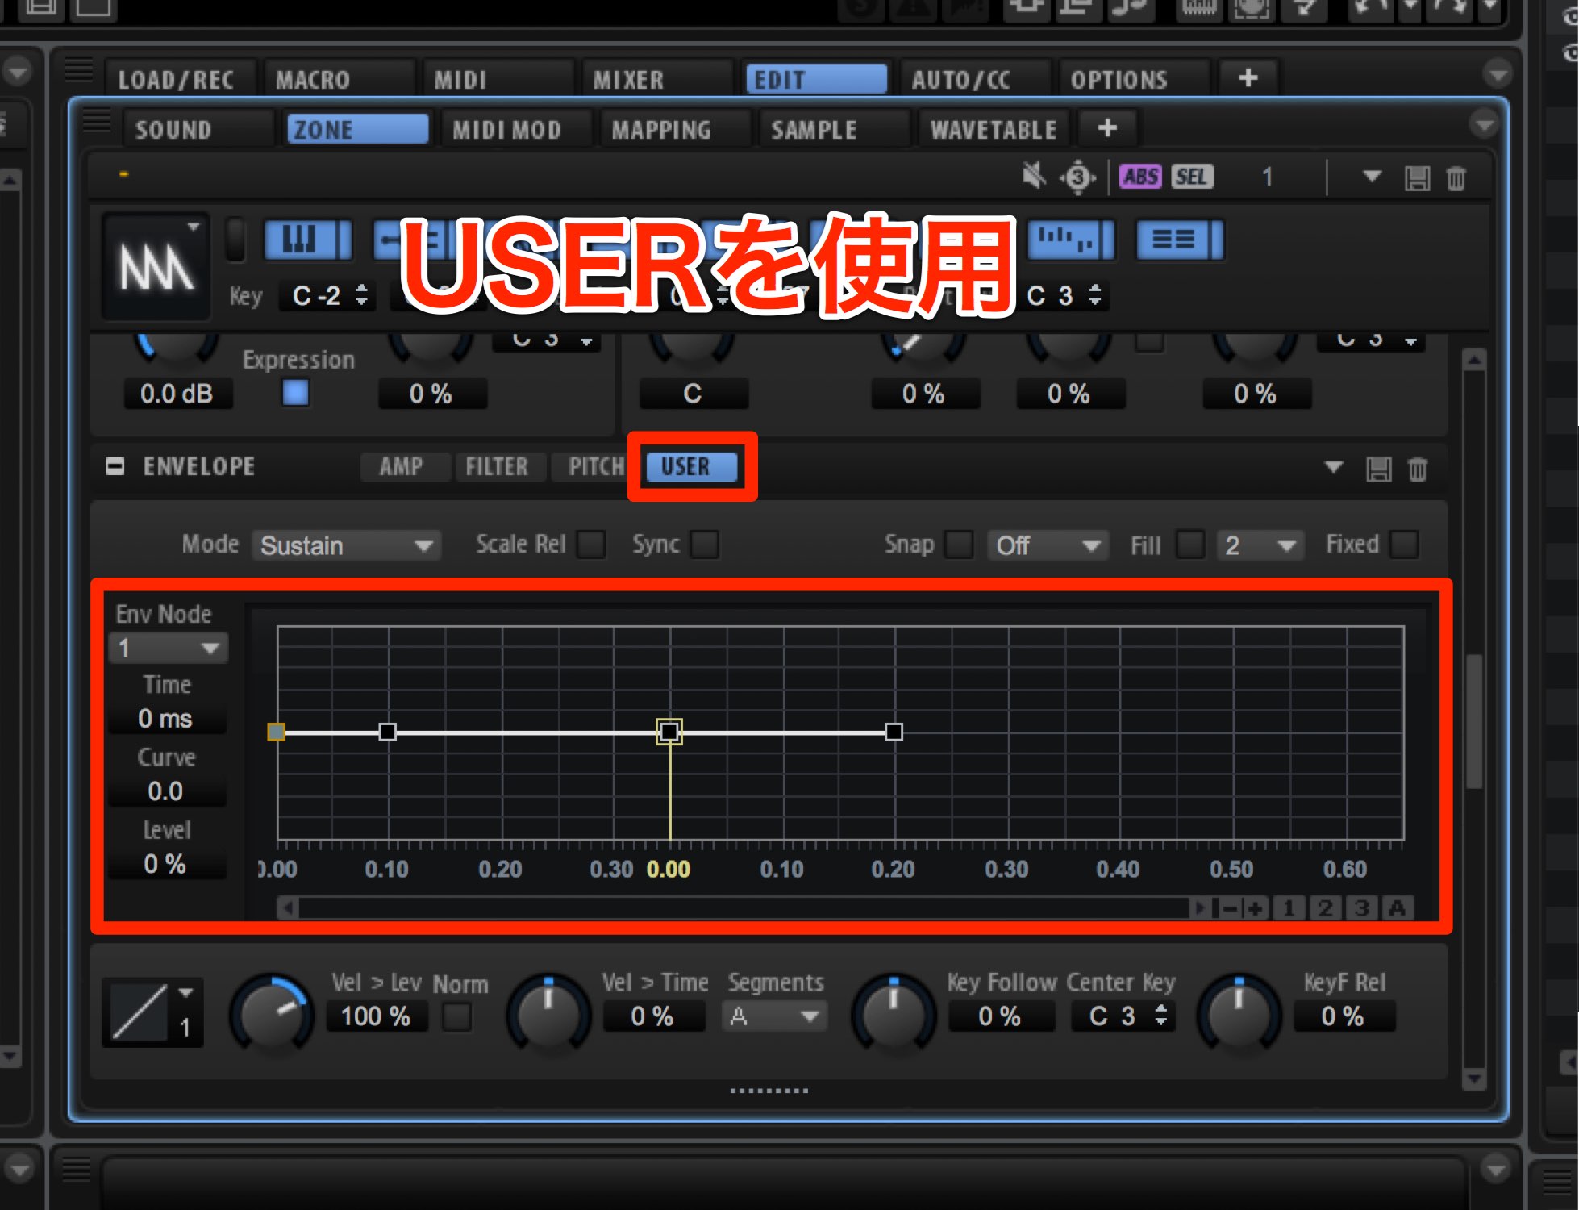The height and width of the screenshot is (1210, 1579).
Task: Open the MAPPING sub-tab
Action: [x=675, y=129]
